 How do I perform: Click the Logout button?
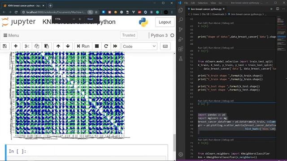(165, 22)
